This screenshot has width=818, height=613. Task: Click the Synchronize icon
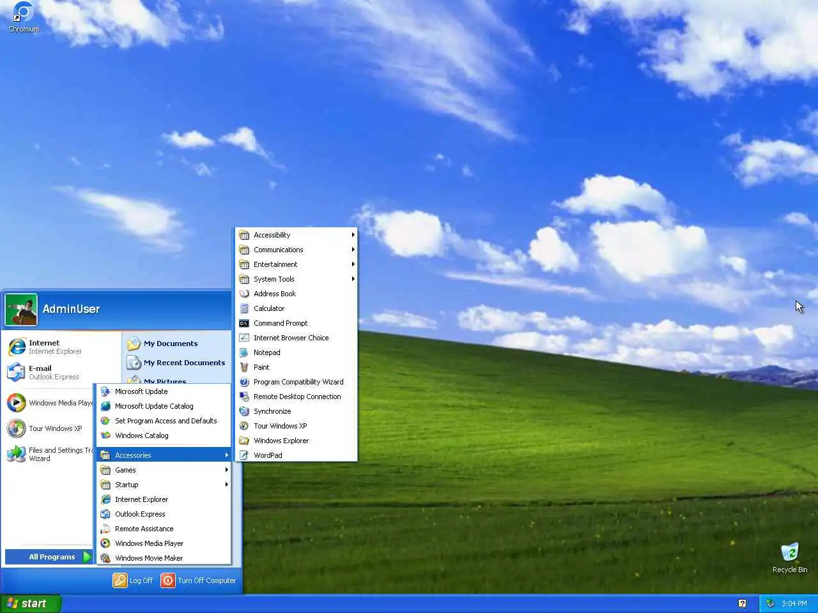[244, 411]
